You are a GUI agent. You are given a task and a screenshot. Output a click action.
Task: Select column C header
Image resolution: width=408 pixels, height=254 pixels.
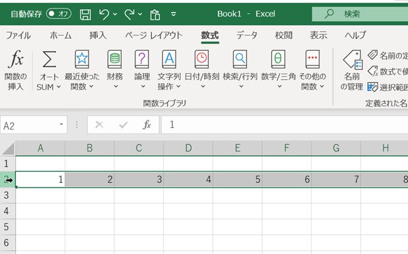pyautogui.click(x=139, y=148)
